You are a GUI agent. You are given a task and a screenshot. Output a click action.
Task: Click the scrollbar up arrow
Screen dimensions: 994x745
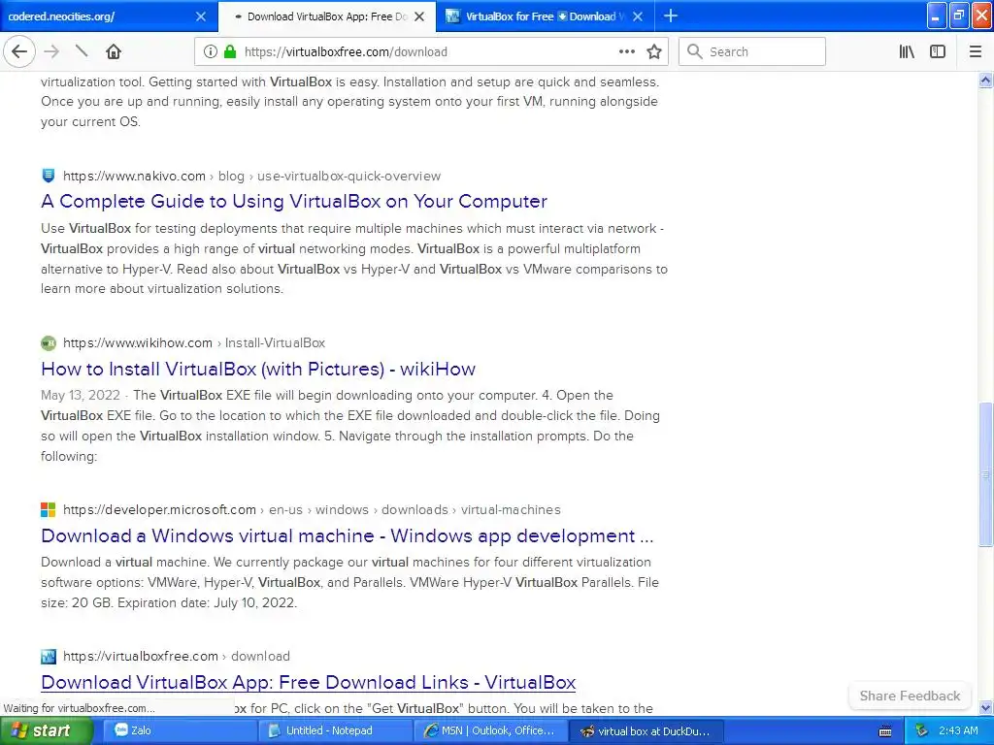(985, 81)
